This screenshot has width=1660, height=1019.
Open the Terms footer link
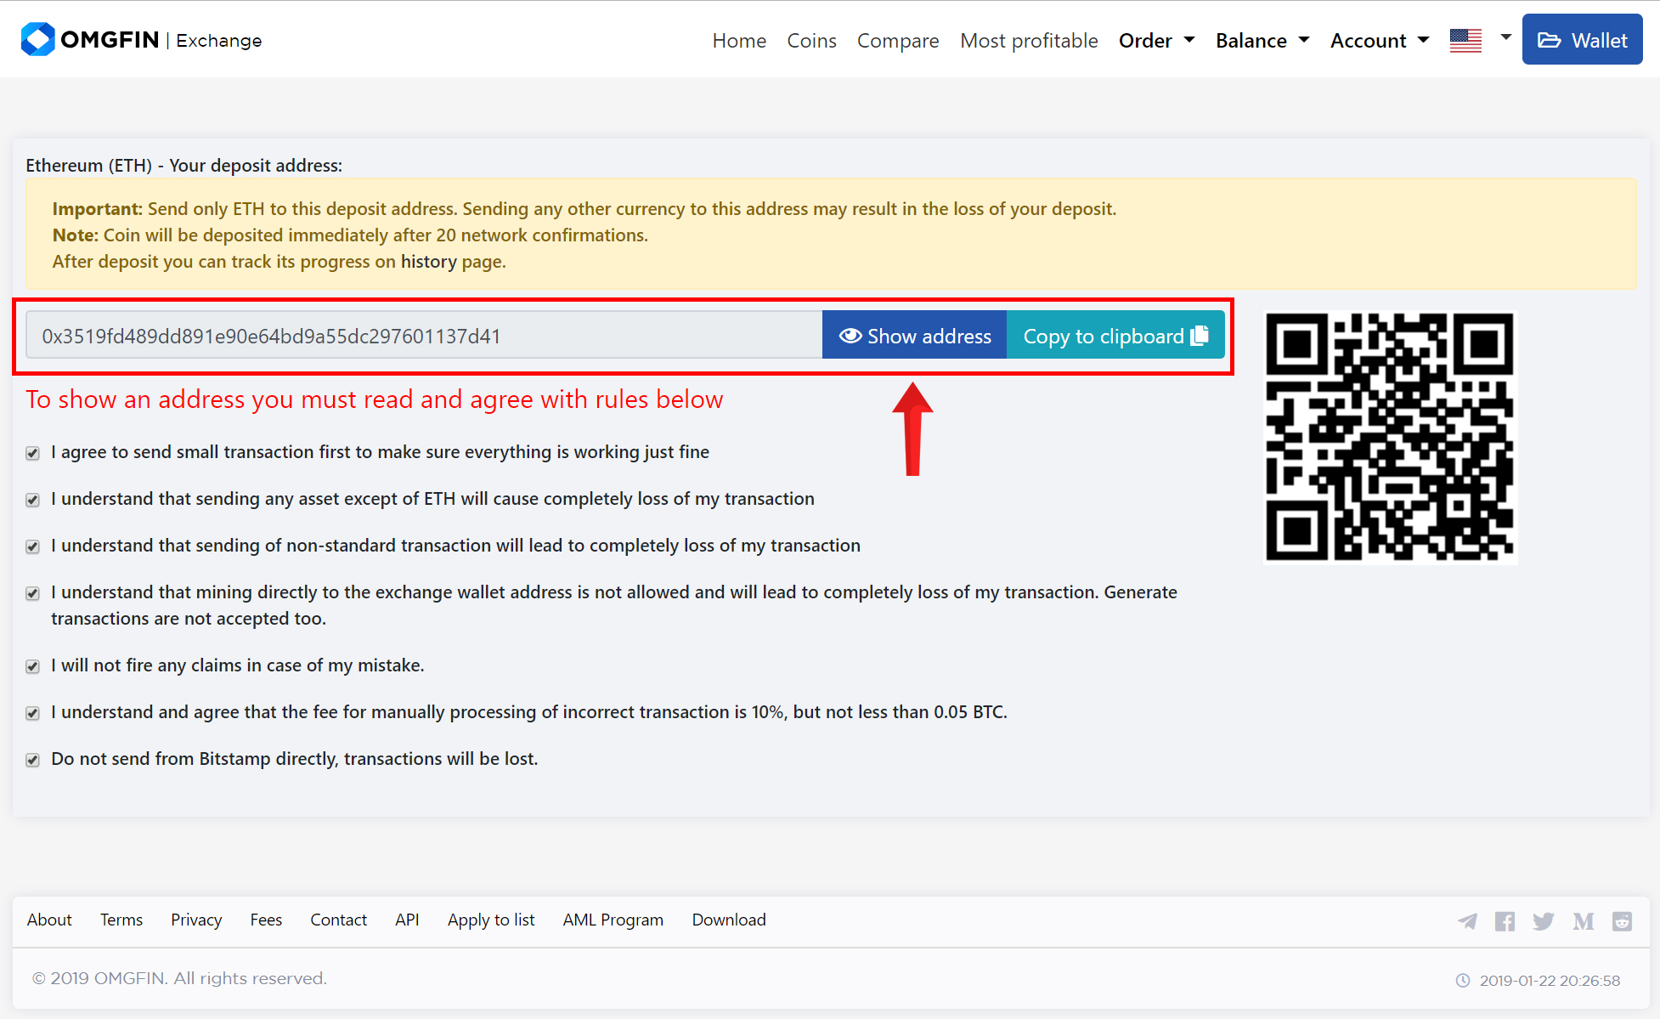pyautogui.click(x=121, y=920)
